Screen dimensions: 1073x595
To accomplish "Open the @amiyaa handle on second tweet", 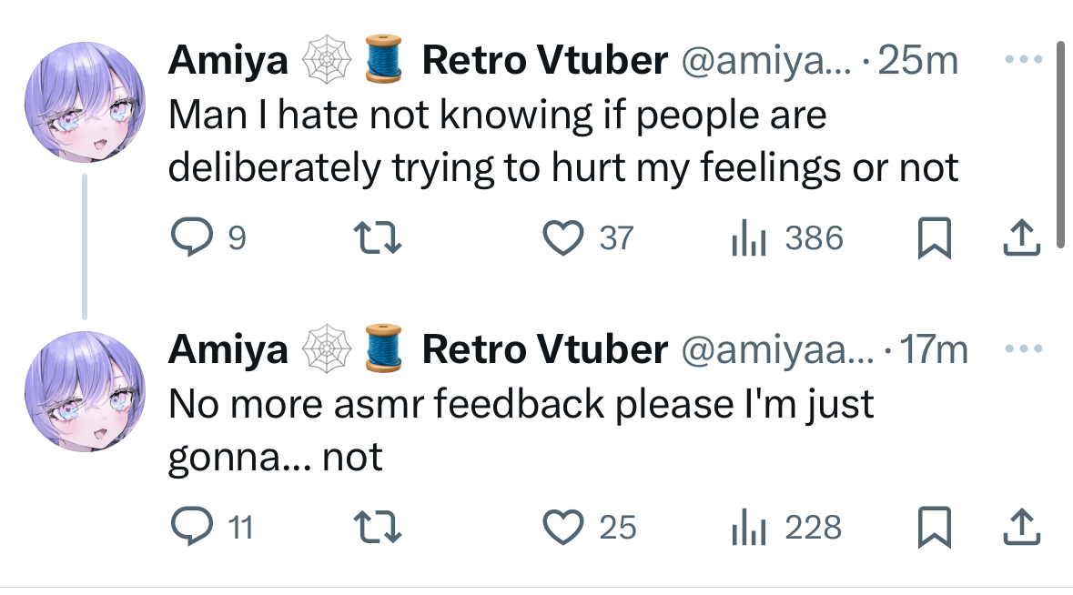I will point(777,349).
